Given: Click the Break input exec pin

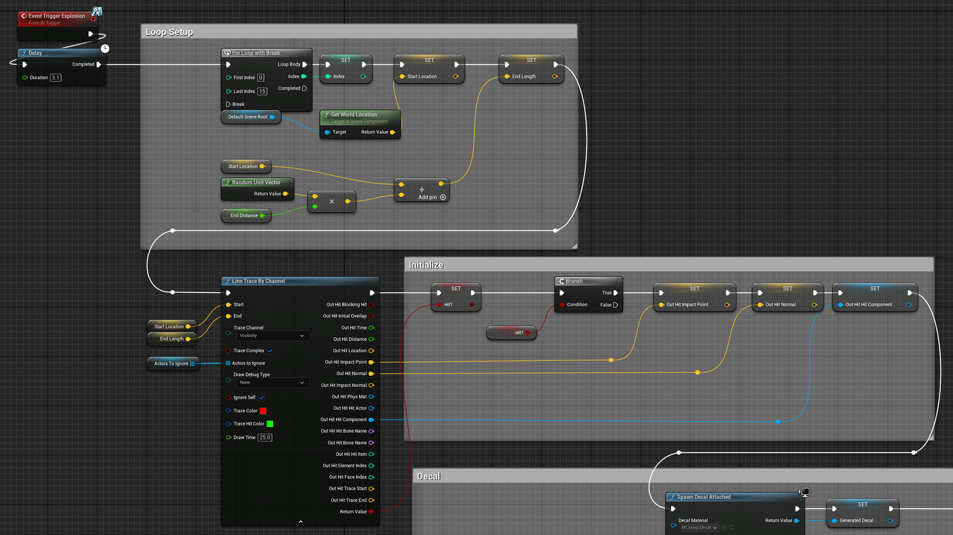Looking at the screenshot, I should [x=228, y=104].
